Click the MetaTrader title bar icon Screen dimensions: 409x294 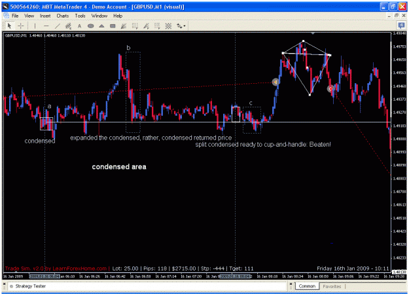tap(6, 7)
